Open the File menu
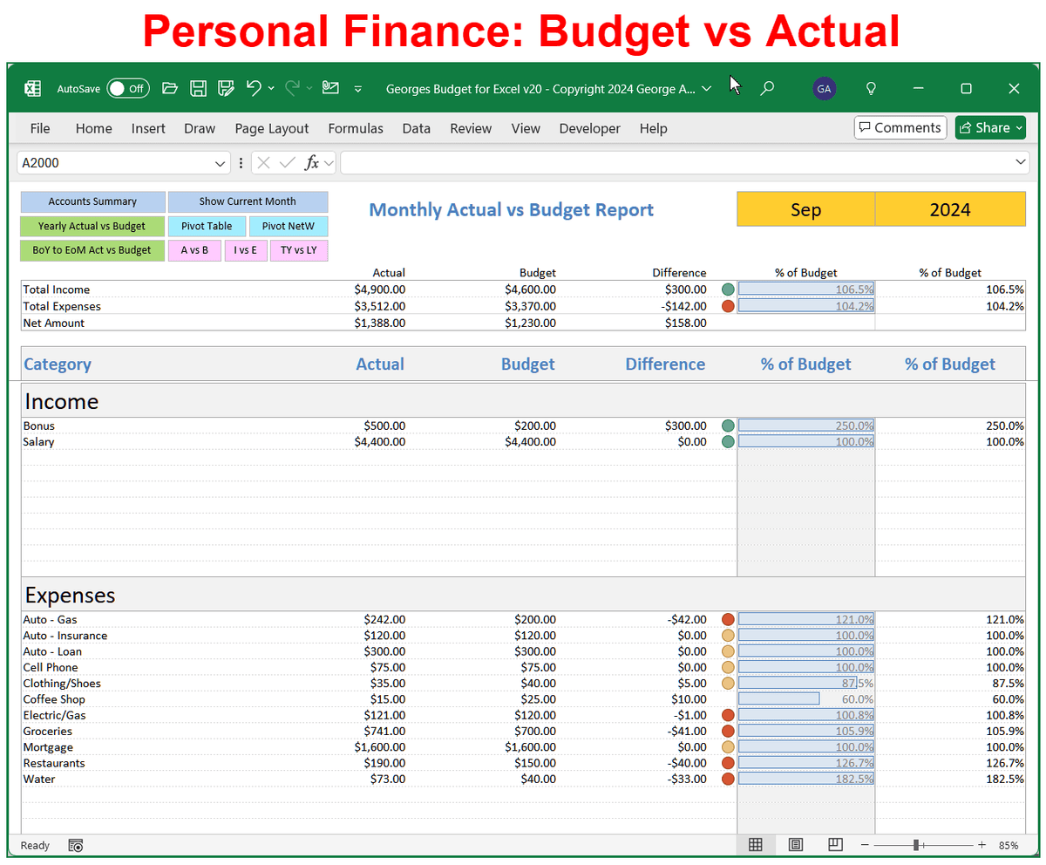This screenshot has width=1046, height=865. tap(40, 128)
